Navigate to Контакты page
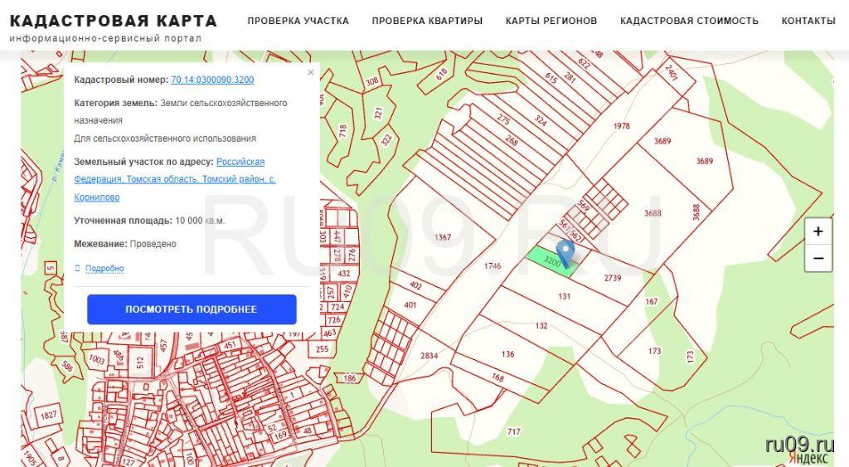Screen dimensions: 849x467 [x=808, y=21]
